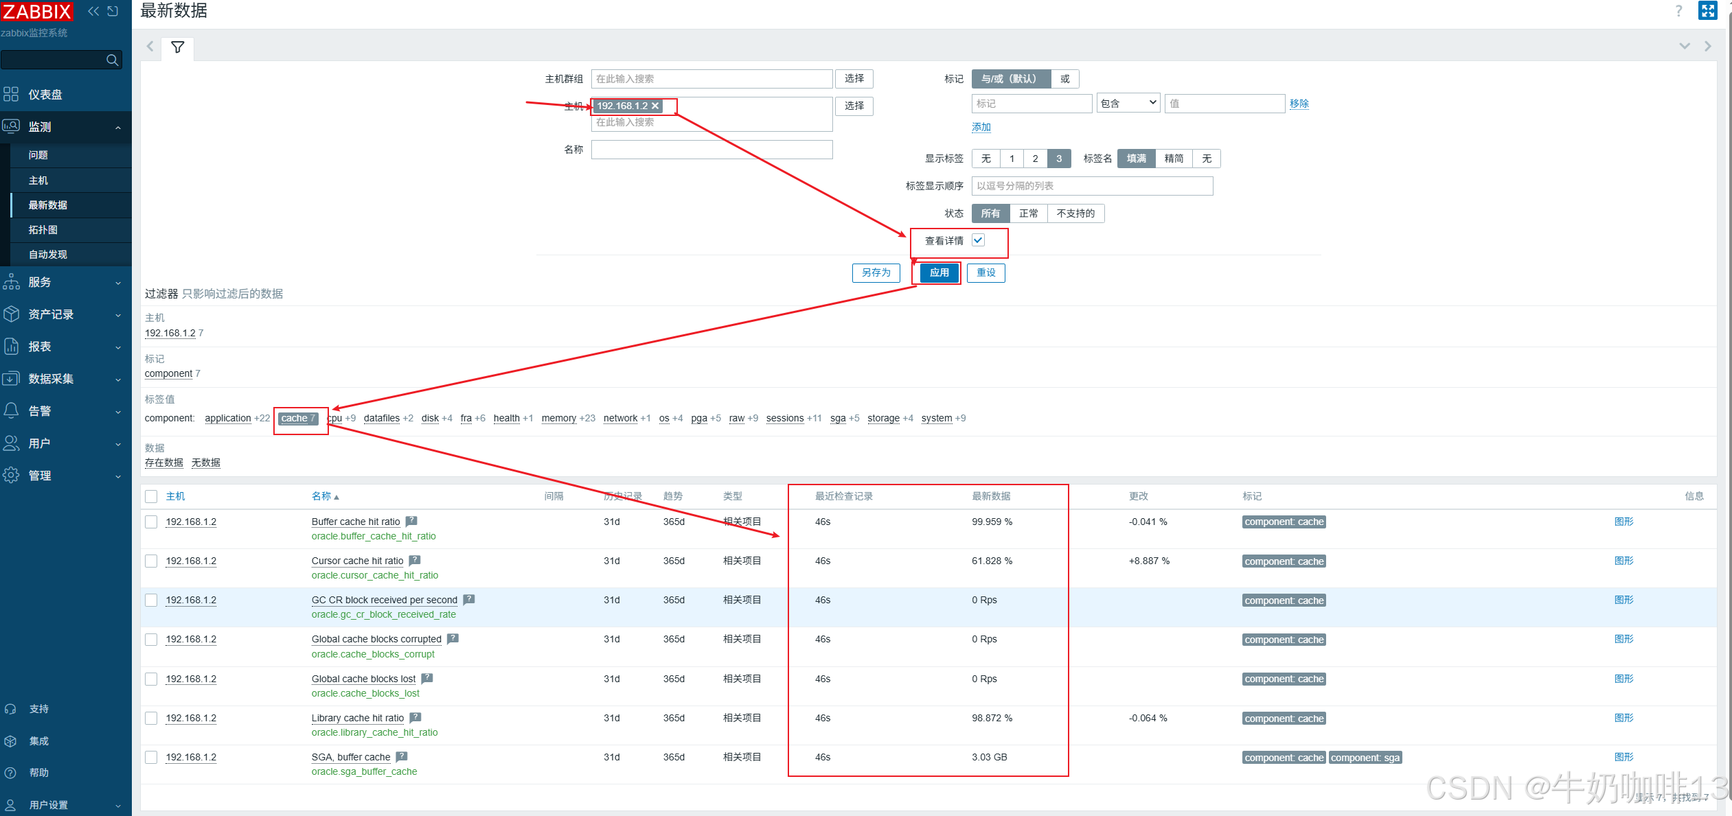The height and width of the screenshot is (816, 1732).
Task: Remove the 192.168.1.2 host tag via x
Action: (655, 106)
